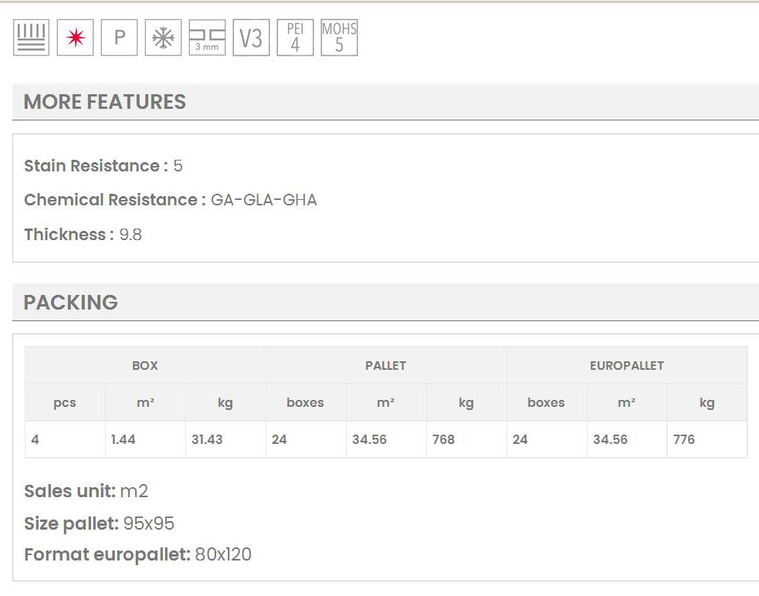This screenshot has height=596, width=759.
Task: Select the Chemical Resistance value GA-GLA-GHA
Action: [x=263, y=200]
